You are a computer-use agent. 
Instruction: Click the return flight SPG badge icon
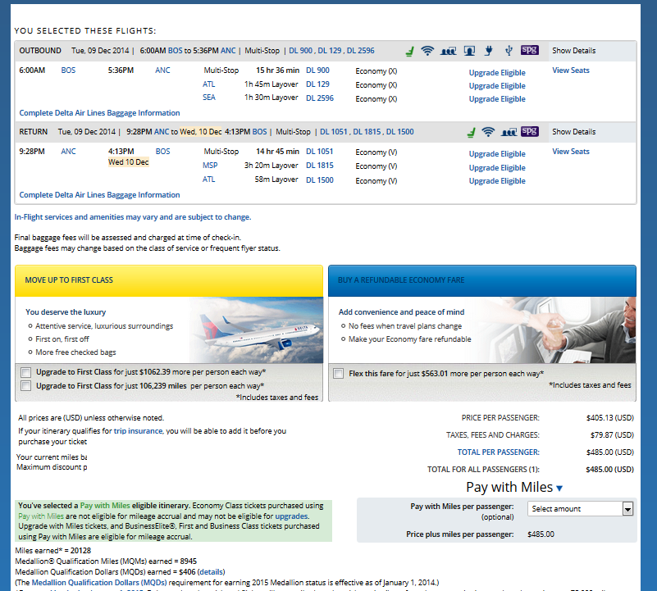click(x=530, y=131)
